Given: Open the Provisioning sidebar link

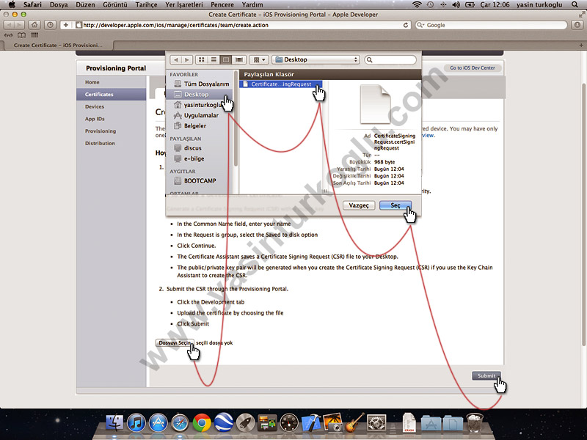Looking at the screenshot, I should click(101, 131).
